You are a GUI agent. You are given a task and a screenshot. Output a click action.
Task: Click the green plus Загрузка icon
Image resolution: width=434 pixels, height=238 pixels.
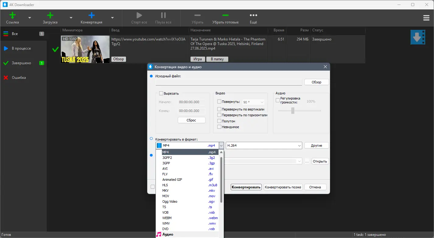click(50, 15)
